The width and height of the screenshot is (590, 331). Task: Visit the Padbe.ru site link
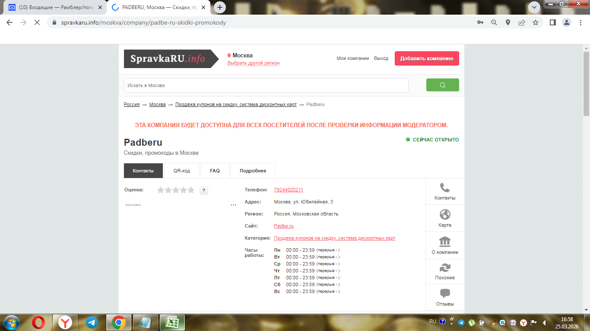click(284, 226)
